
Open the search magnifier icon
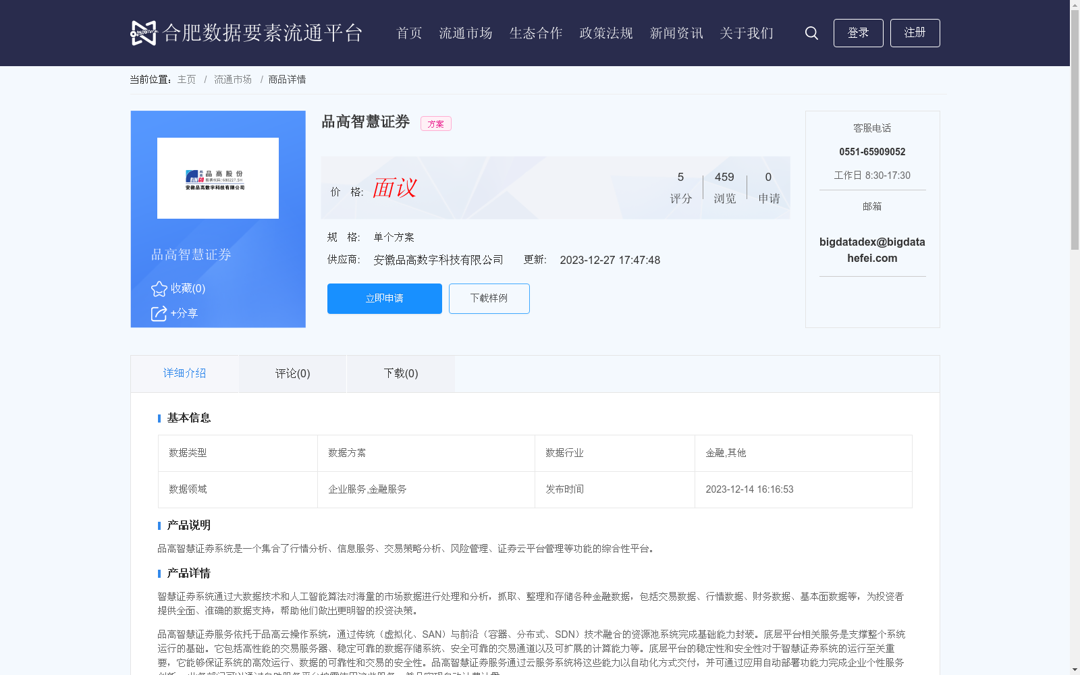tap(811, 33)
